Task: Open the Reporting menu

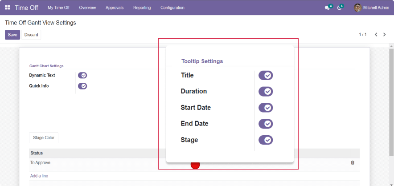Action: click(x=142, y=8)
